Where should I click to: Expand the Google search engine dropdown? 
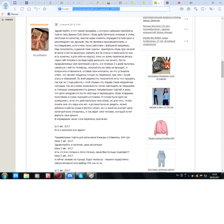[x=65, y=9]
